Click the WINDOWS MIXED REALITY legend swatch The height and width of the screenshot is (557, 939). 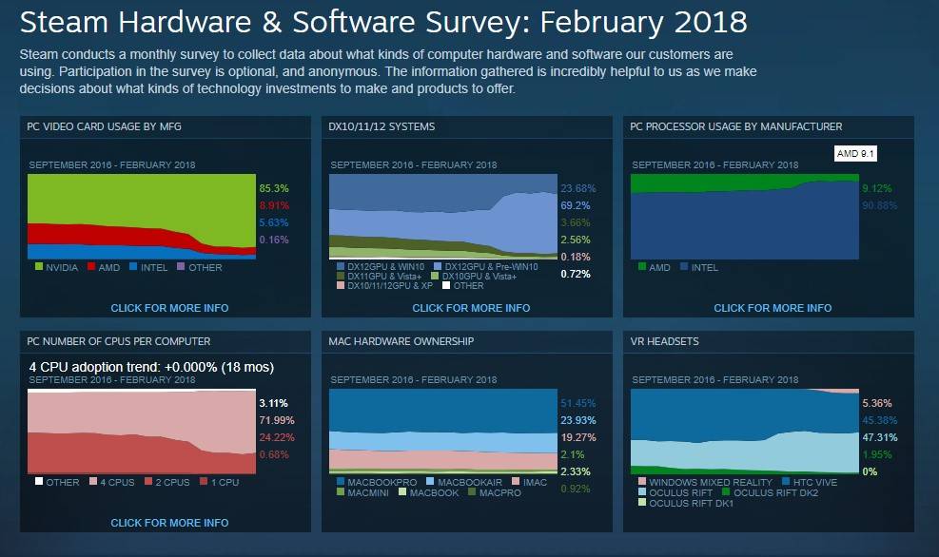pyautogui.click(x=642, y=481)
